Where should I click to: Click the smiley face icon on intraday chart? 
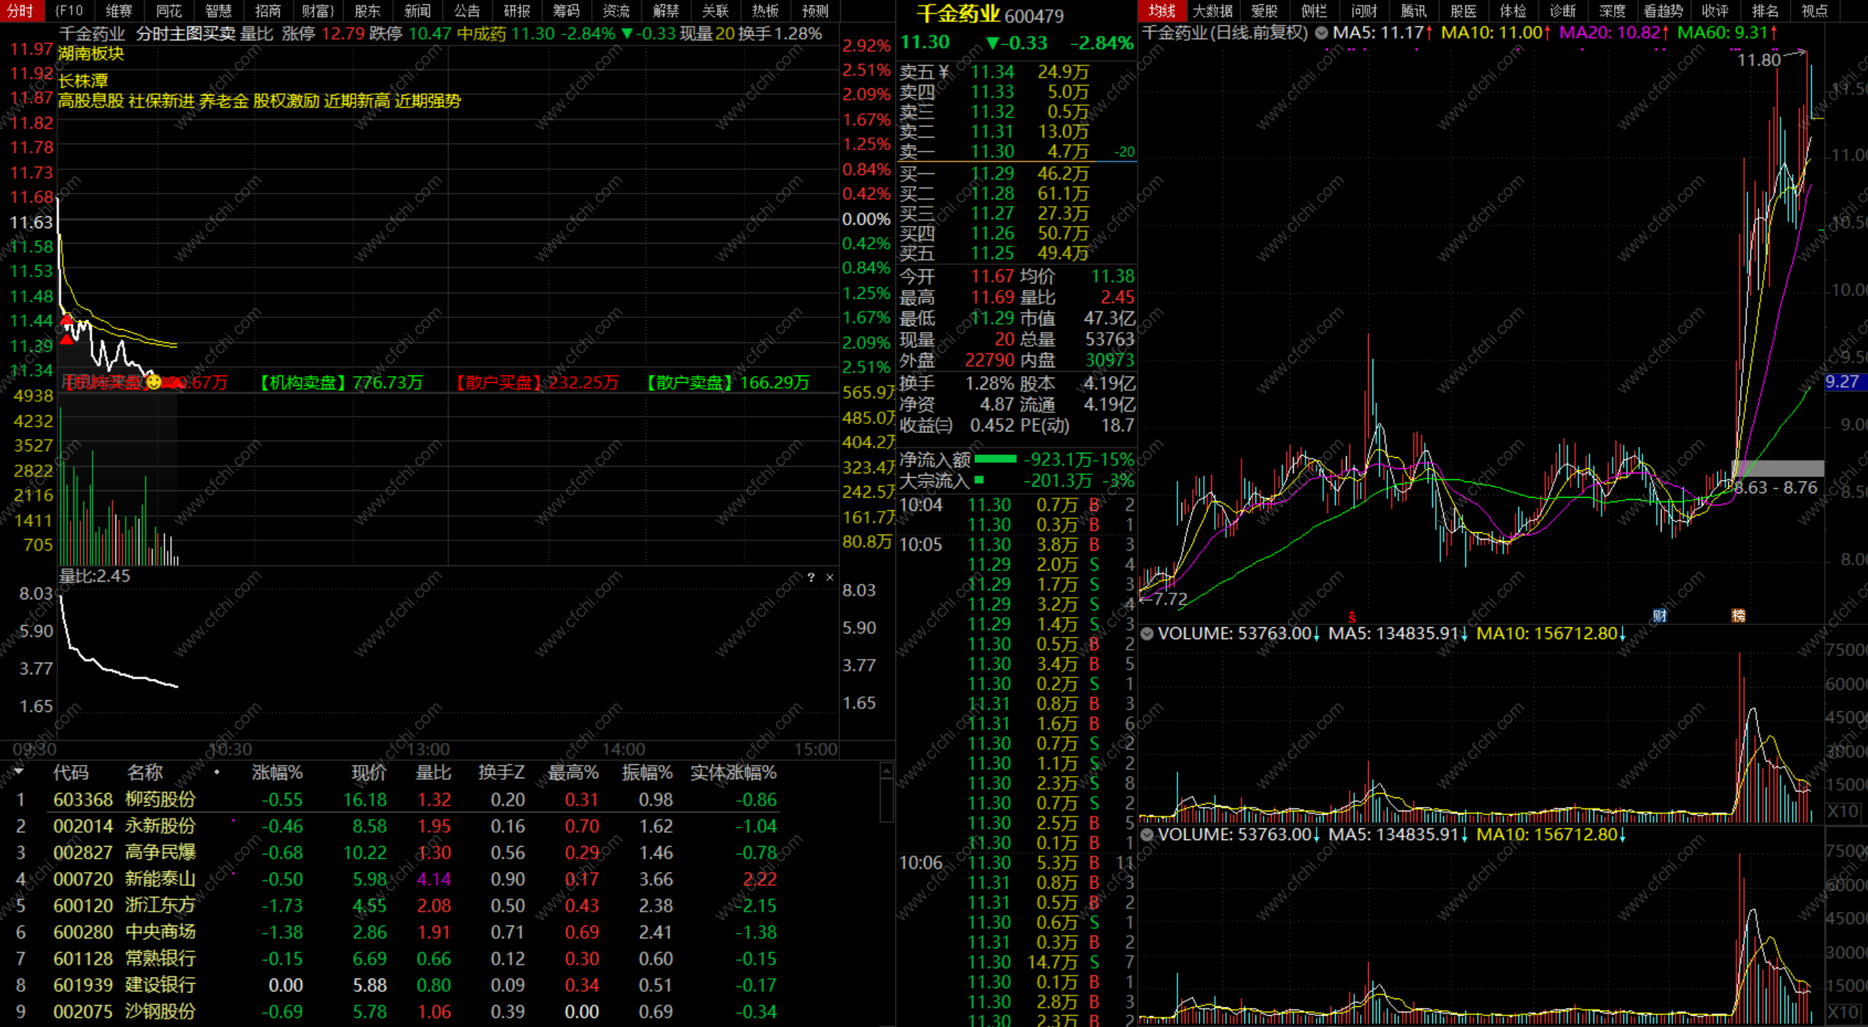pos(153,381)
